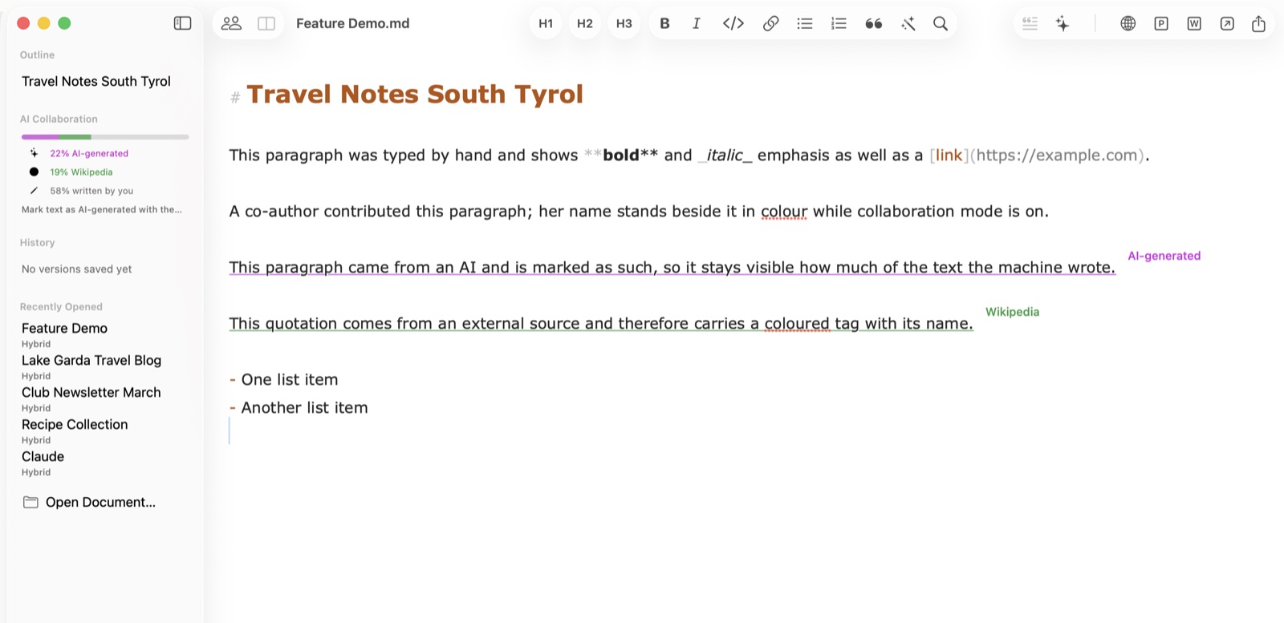Apply H2 heading format
Screen dimensions: 1284x623
tap(585, 23)
